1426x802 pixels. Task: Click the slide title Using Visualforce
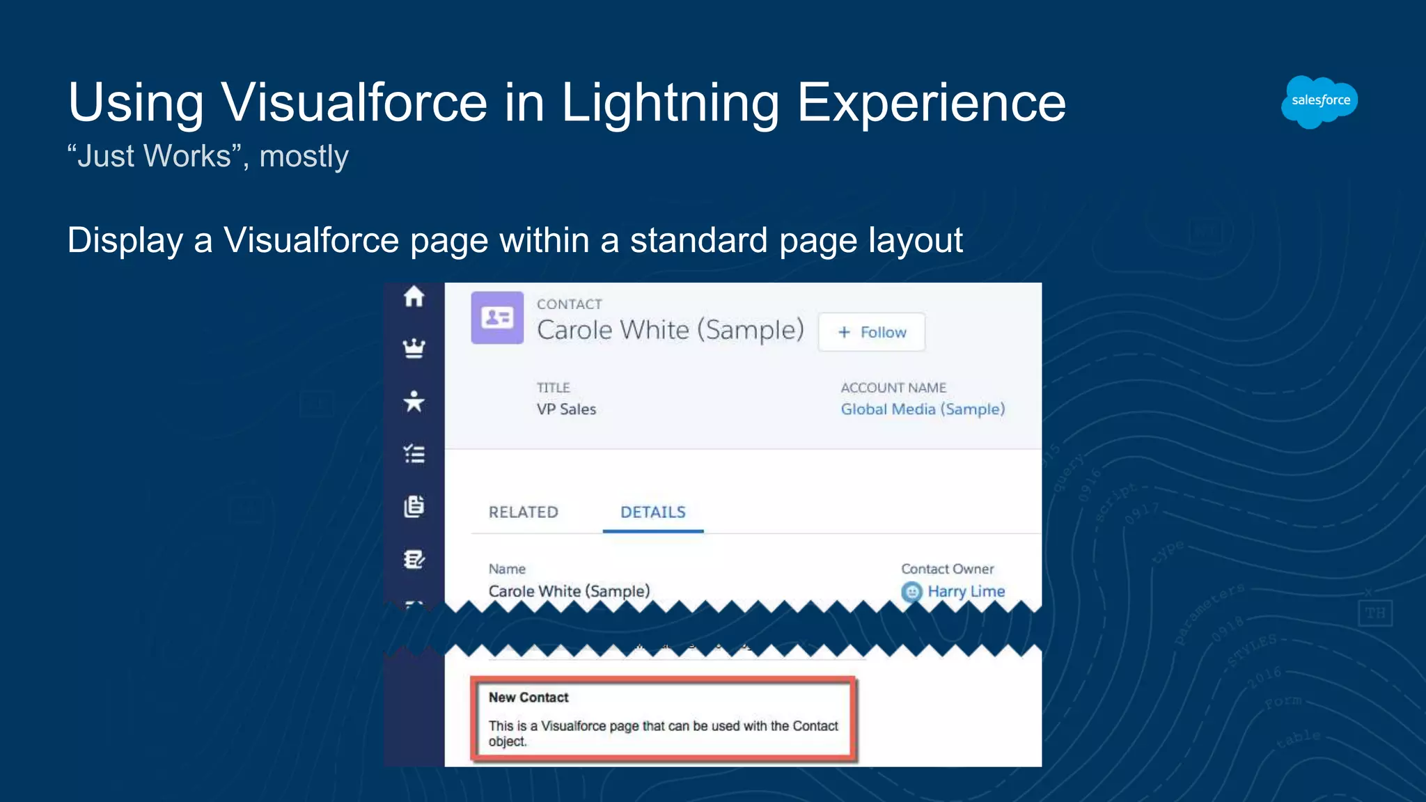point(567,103)
